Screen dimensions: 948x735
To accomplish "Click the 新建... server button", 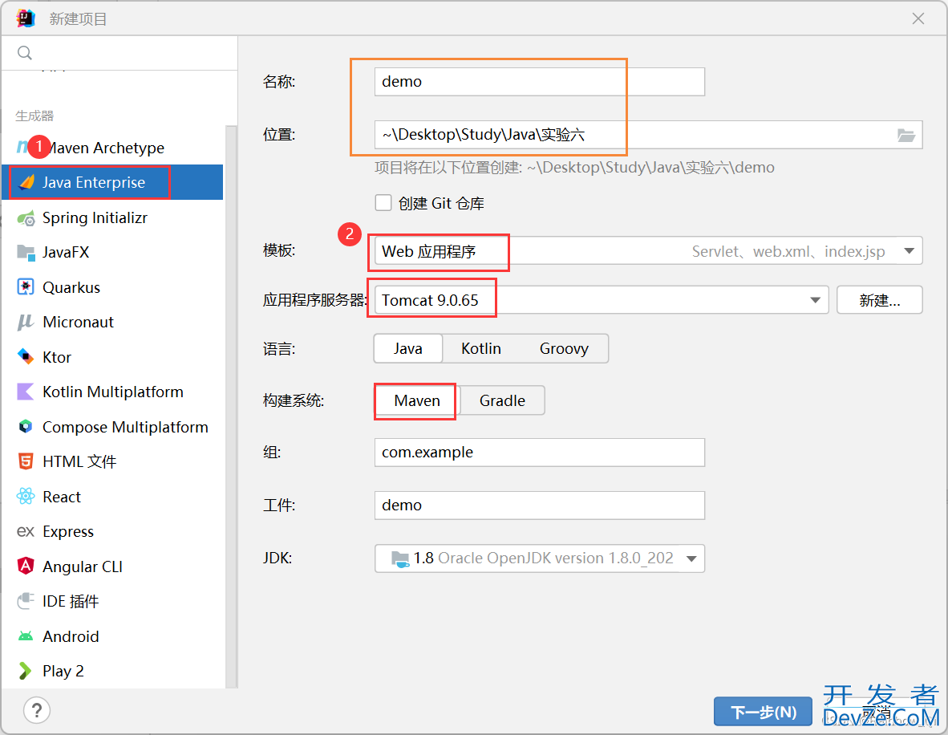I will click(880, 300).
